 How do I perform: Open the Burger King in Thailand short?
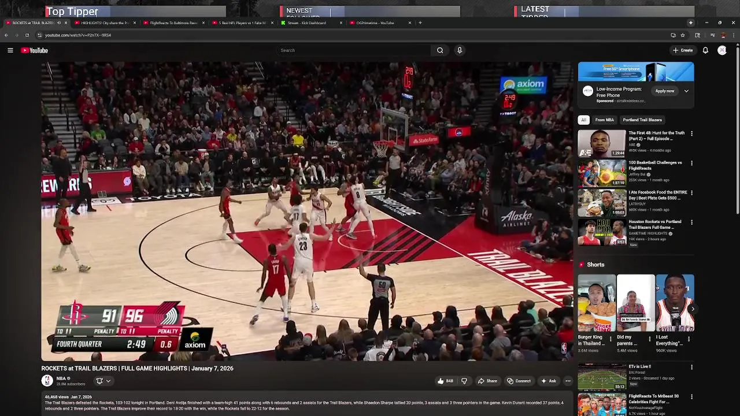597,303
